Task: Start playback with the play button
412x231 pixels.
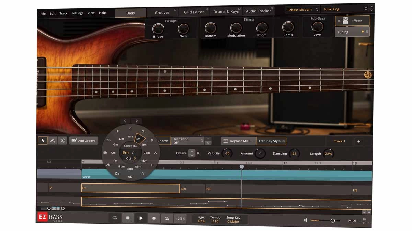Action: click(x=141, y=218)
